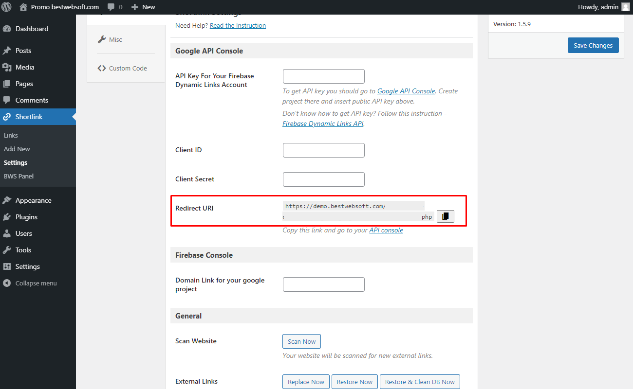Click the Redirect URI demo.bestwebsoft.com text
Image resolution: width=633 pixels, height=389 pixels.
(335, 206)
